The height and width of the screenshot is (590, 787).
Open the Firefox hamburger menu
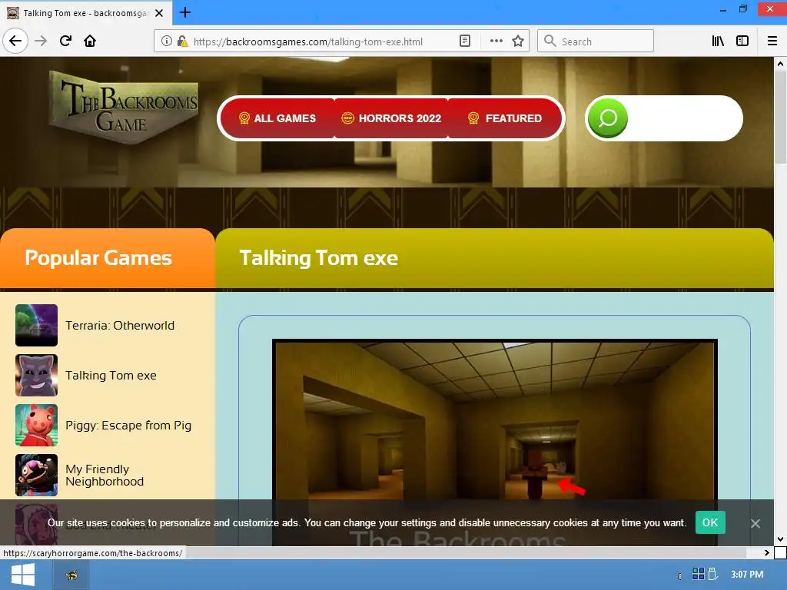pyautogui.click(x=772, y=41)
